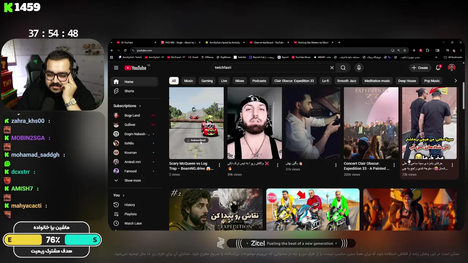The width and height of the screenshot is (468, 263).
Task: Select Clair Obscur: Expedition 33 chip
Action: pyautogui.click(x=294, y=81)
